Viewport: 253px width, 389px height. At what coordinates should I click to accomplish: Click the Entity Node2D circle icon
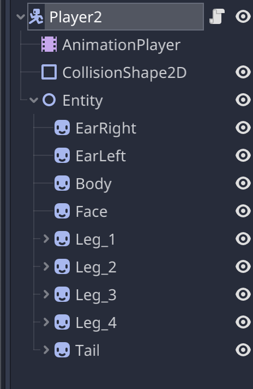pyautogui.click(x=49, y=100)
